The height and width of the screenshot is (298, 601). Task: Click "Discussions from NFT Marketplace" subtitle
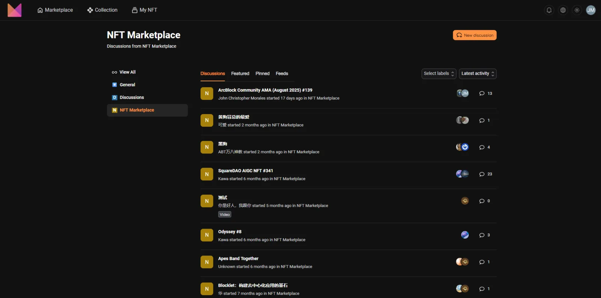[x=142, y=46]
